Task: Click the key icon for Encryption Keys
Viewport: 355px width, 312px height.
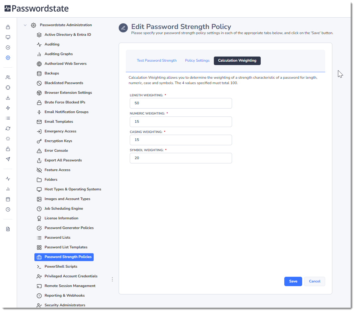Action: [x=39, y=141]
